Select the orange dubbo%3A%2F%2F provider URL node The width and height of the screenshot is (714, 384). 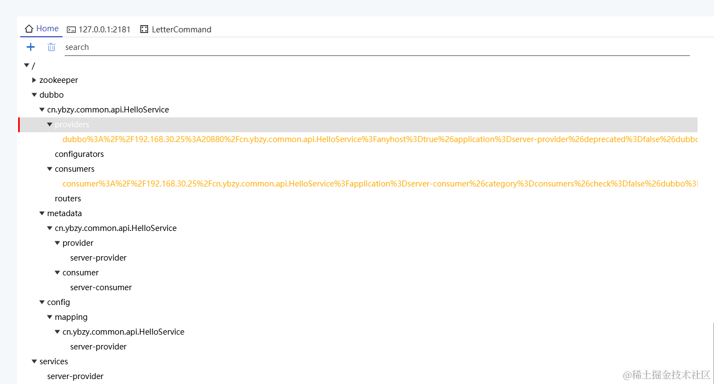pyautogui.click(x=379, y=139)
